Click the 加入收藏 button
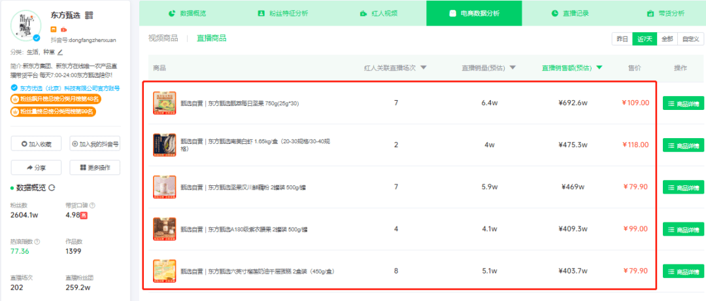 point(37,145)
